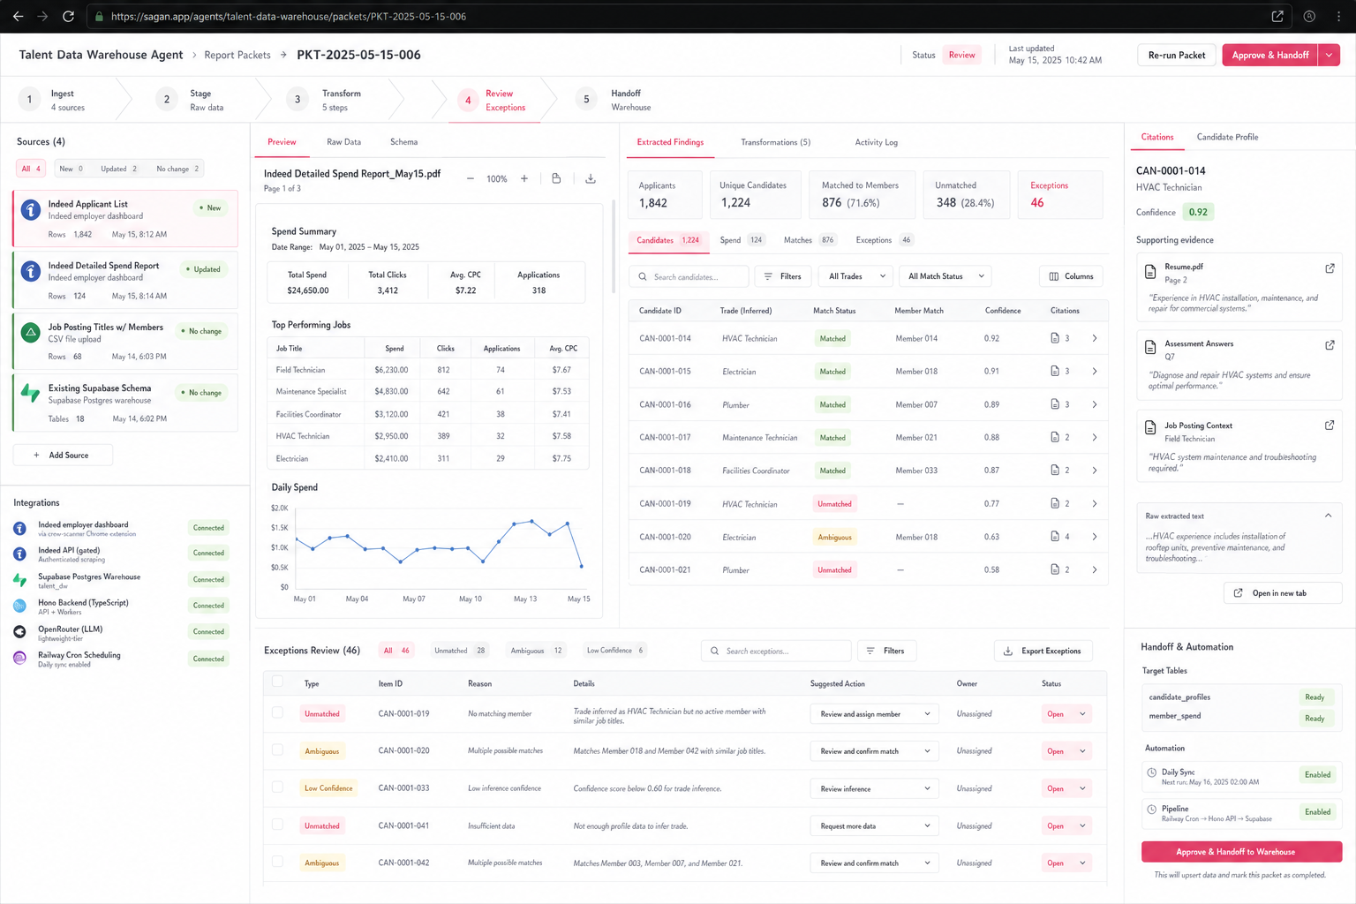This screenshot has width=1356, height=904.
Task: Open page in external window icon in address bar
Action: pyautogui.click(x=1277, y=16)
